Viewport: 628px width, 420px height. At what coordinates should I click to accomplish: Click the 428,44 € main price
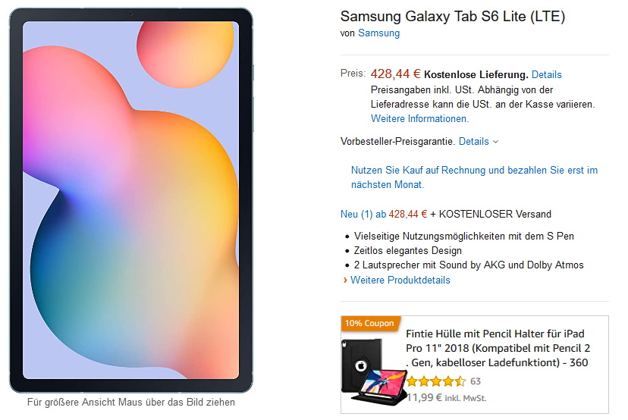394,74
